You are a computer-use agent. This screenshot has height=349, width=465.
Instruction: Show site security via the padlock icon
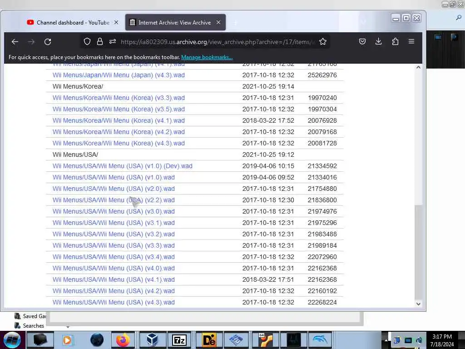click(100, 41)
